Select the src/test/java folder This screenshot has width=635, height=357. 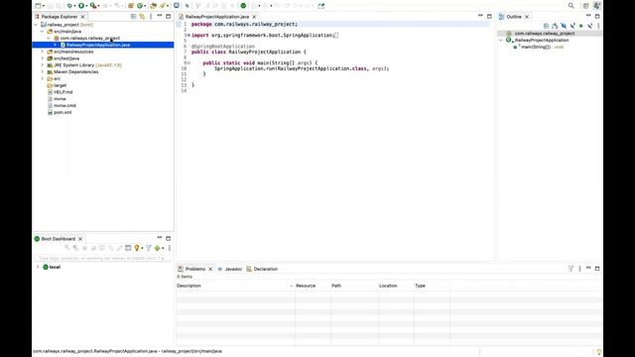tap(66, 59)
